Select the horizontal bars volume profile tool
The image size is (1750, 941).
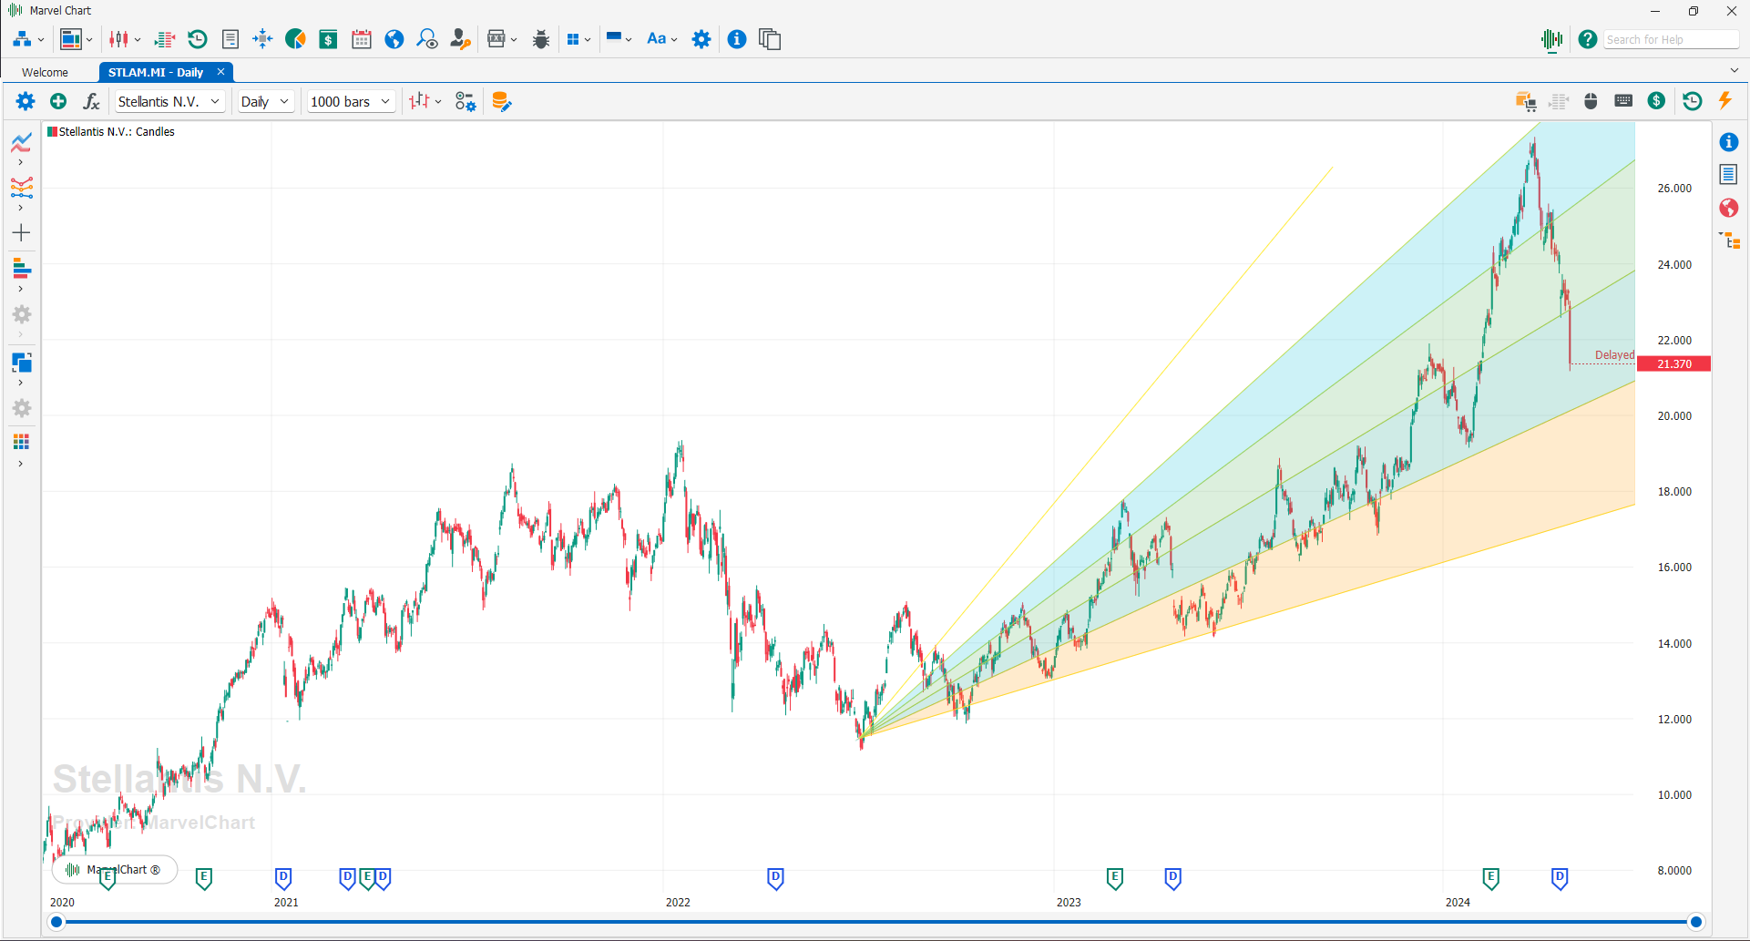(x=22, y=269)
